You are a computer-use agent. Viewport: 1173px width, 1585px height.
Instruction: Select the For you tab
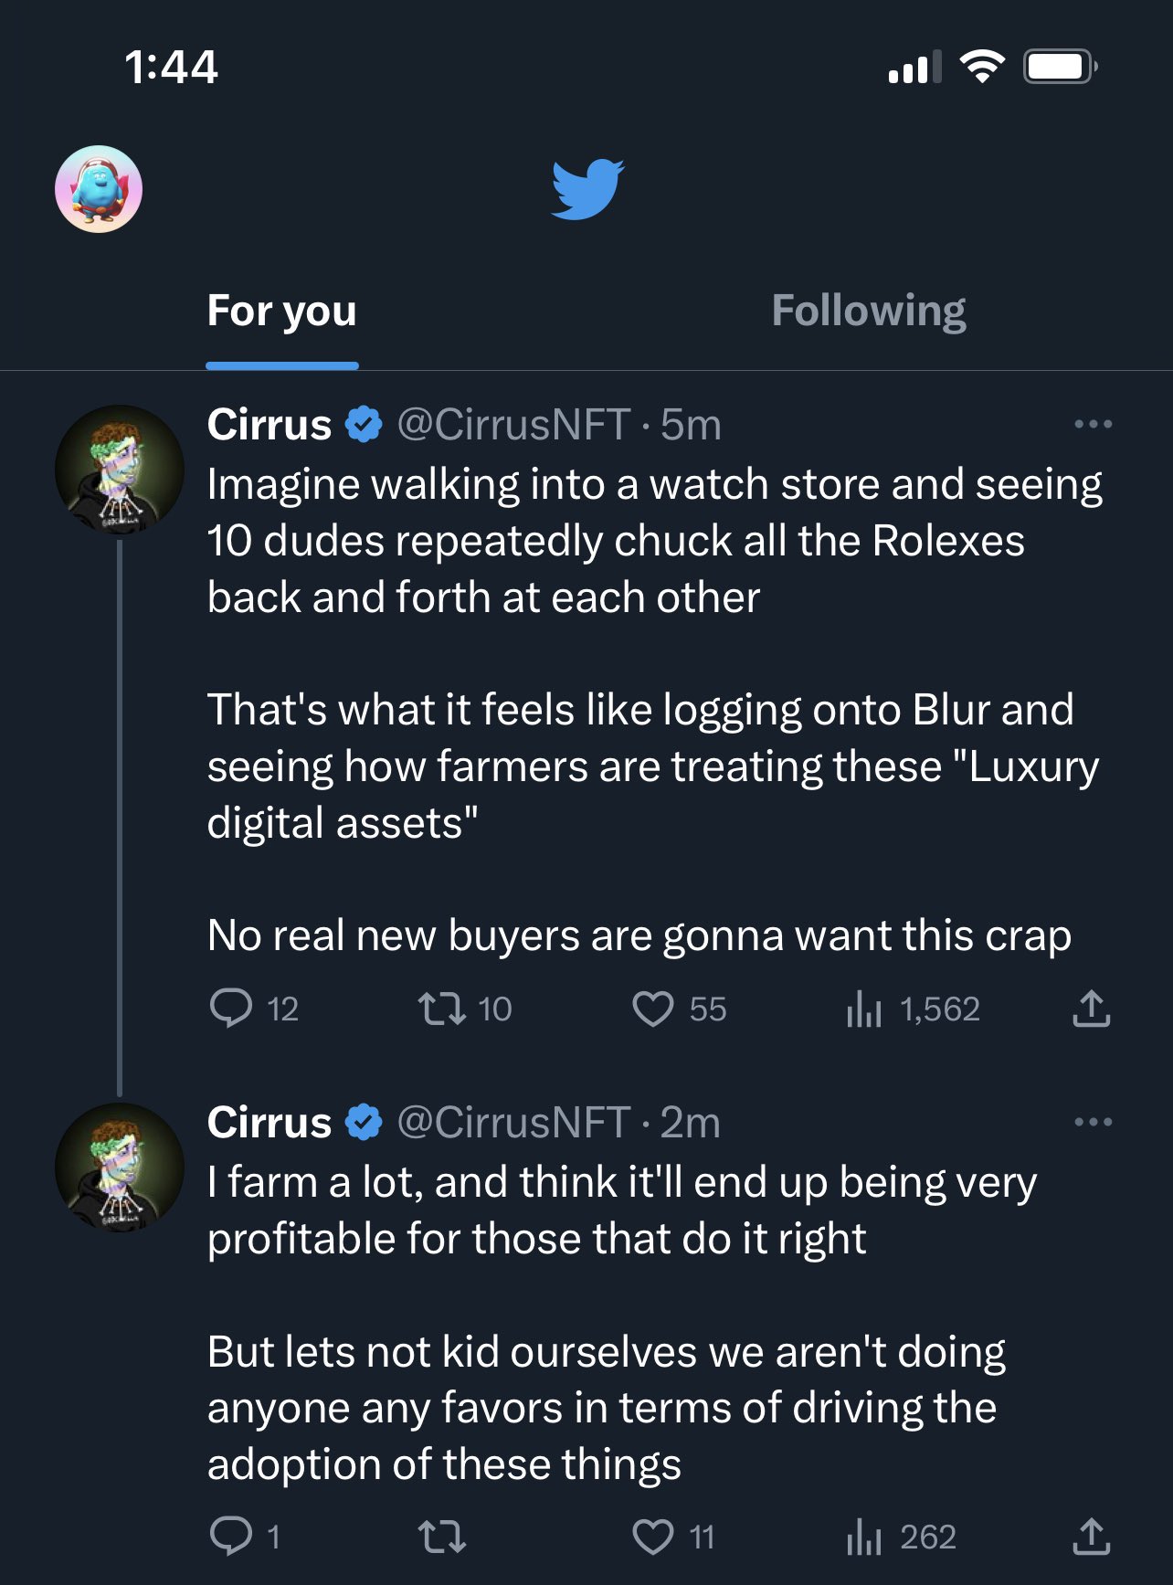pos(281,311)
